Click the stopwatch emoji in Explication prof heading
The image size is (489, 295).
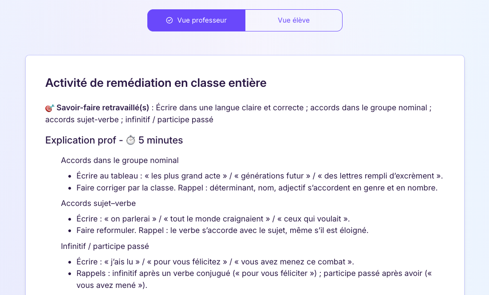click(131, 140)
